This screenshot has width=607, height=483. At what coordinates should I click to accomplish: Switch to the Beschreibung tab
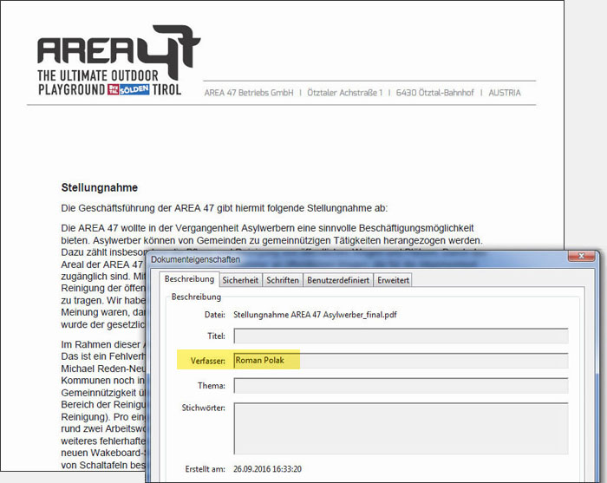(189, 279)
